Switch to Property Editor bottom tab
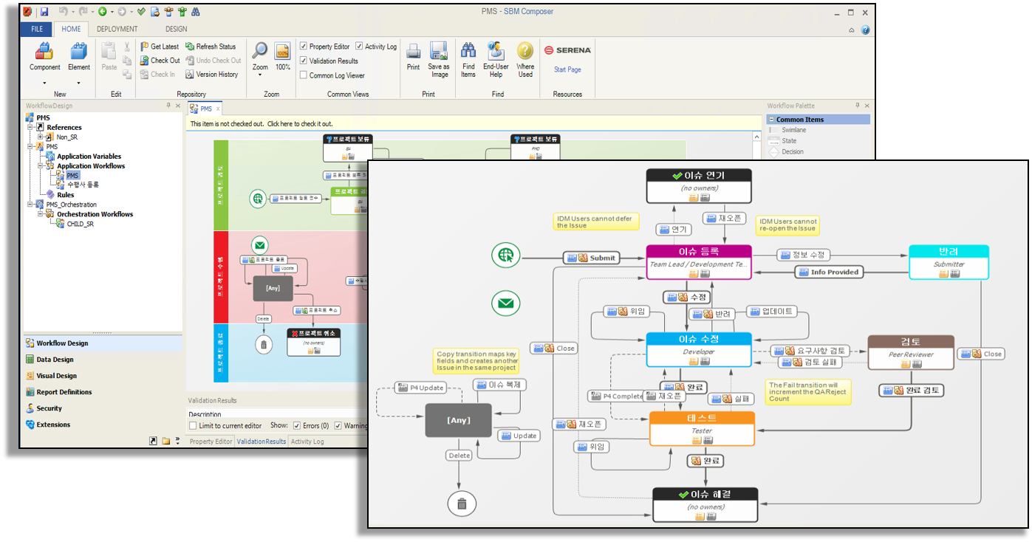This screenshot has width=1032, height=542. 211,442
